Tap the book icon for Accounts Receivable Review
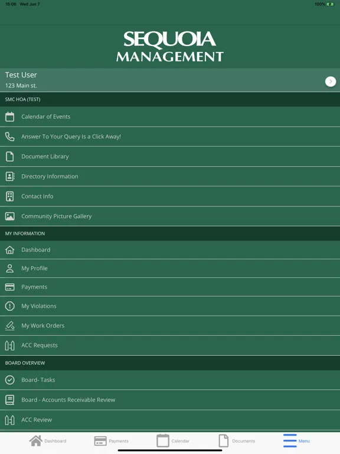The height and width of the screenshot is (454, 340). pyautogui.click(x=9, y=400)
